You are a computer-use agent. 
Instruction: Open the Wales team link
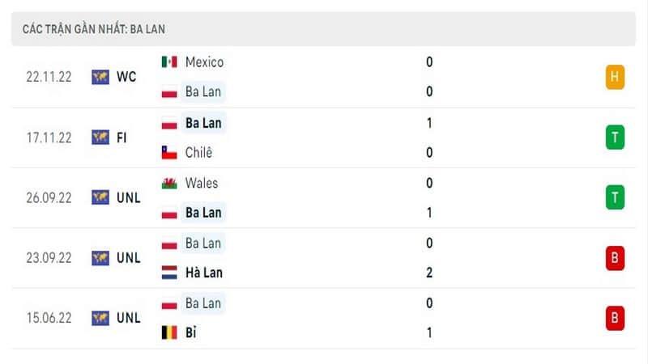[201, 184]
